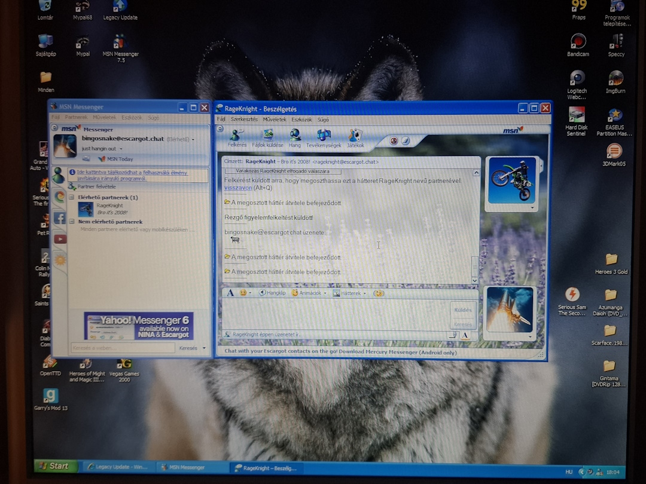
Task: Click the web search field Keresés a weben
Action: [x=123, y=348]
